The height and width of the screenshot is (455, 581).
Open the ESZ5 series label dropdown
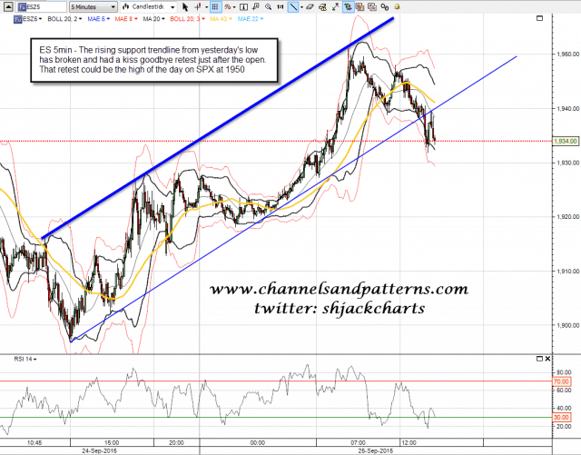point(28,18)
